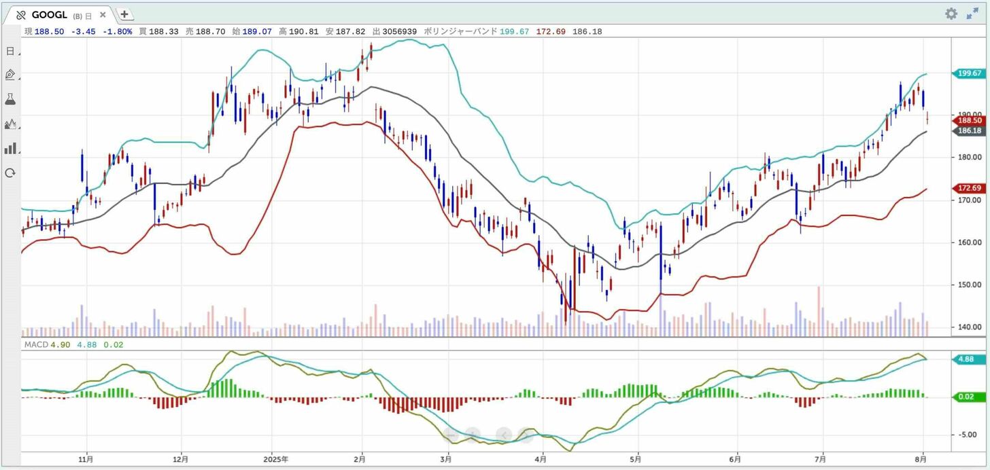Open chart settings gear icon
This screenshot has width=990, height=470.
[x=951, y=14]
